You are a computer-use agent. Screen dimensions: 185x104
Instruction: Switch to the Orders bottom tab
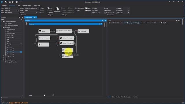tap(114, 97)
